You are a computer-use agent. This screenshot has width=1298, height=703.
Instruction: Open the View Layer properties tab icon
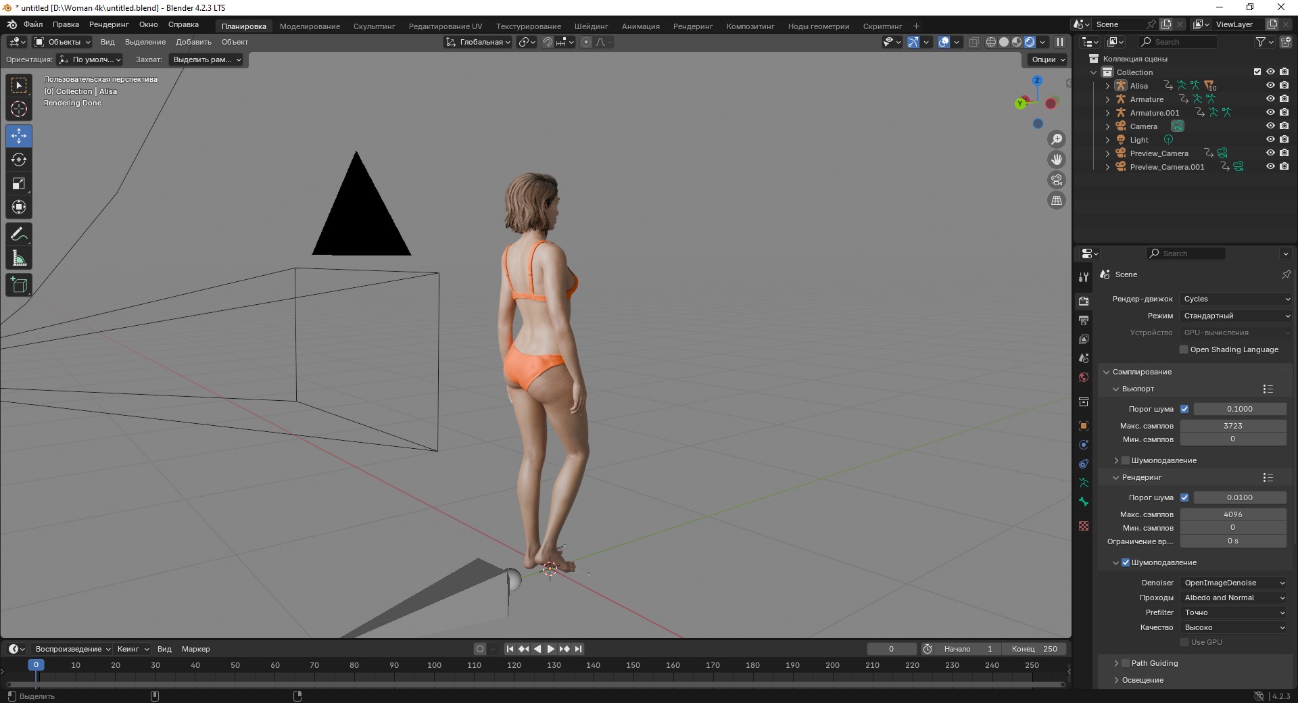(1084, 339)
